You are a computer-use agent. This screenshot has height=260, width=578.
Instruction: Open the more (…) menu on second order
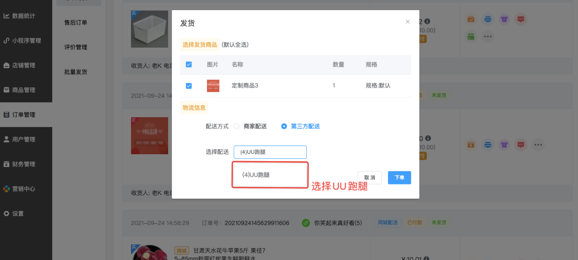(538, 145)
